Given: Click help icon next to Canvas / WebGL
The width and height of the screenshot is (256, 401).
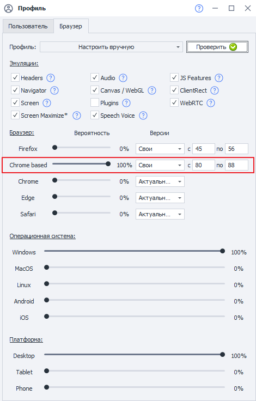Looking at the screenshot, I should tap(152, 90).
